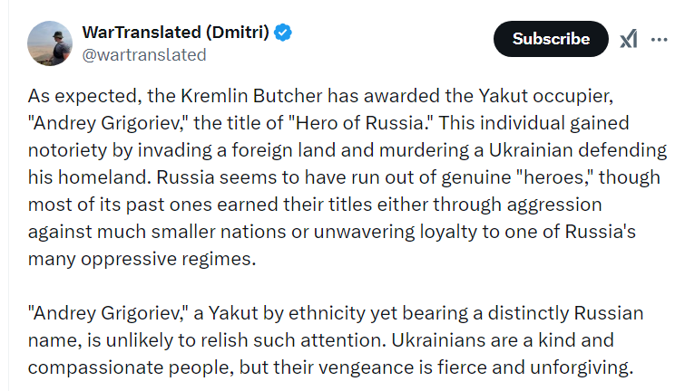Click the words "Yakut occupier" in tweet
Screen dimensions: 685x391
point(545,96)
